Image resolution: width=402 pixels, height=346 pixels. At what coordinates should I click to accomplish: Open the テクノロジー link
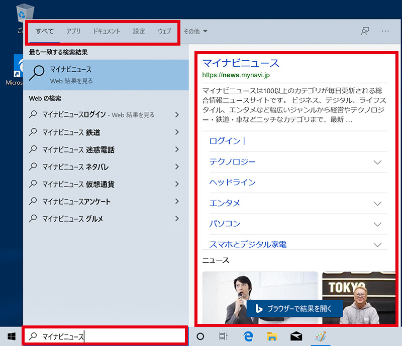click(232, 162)
